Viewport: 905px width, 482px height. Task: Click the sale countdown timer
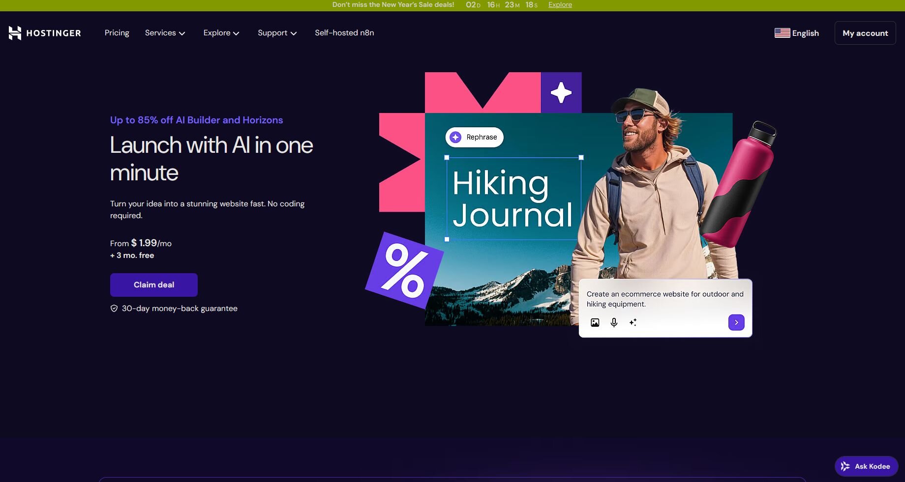click(x=502, y=5)
